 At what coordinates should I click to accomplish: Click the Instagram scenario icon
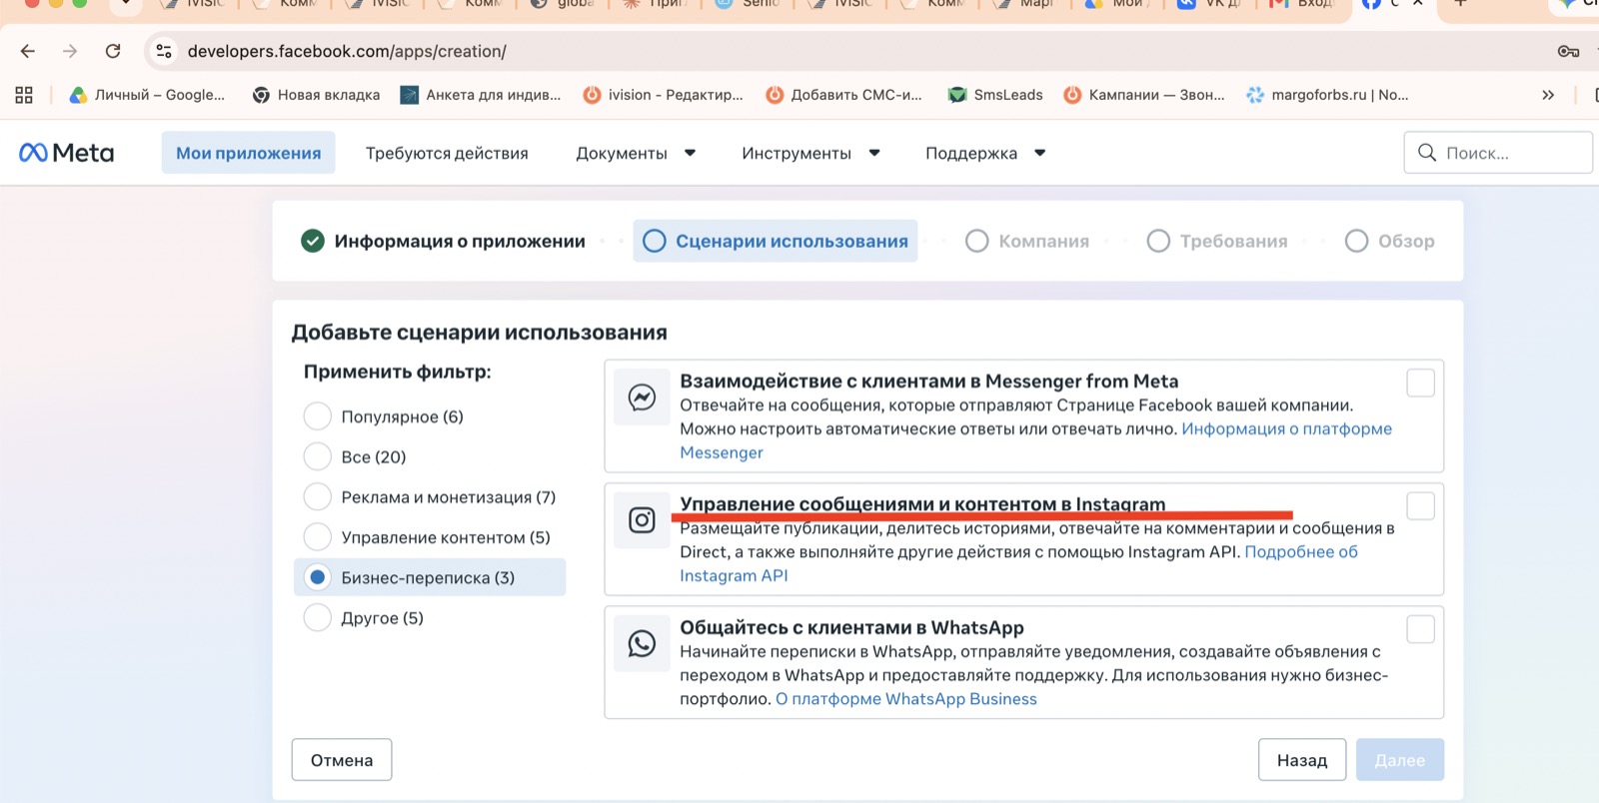coord(642,520)
